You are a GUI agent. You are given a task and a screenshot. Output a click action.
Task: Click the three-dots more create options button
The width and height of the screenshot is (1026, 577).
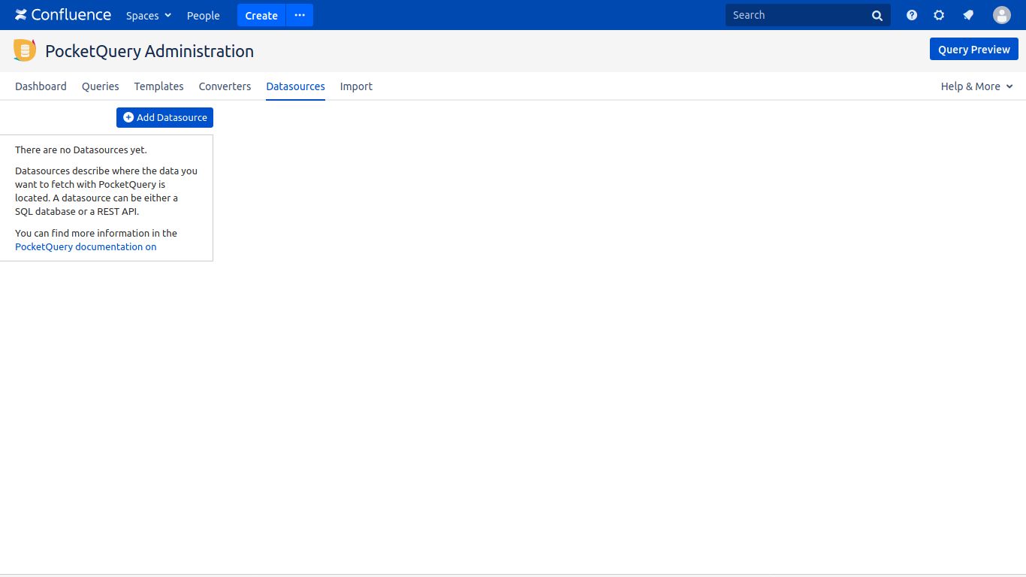click(300, 15)
